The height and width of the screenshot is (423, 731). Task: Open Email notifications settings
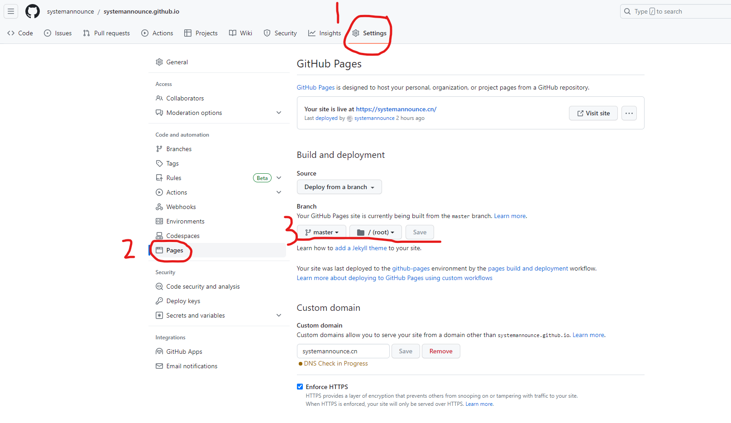click(219, 366)
